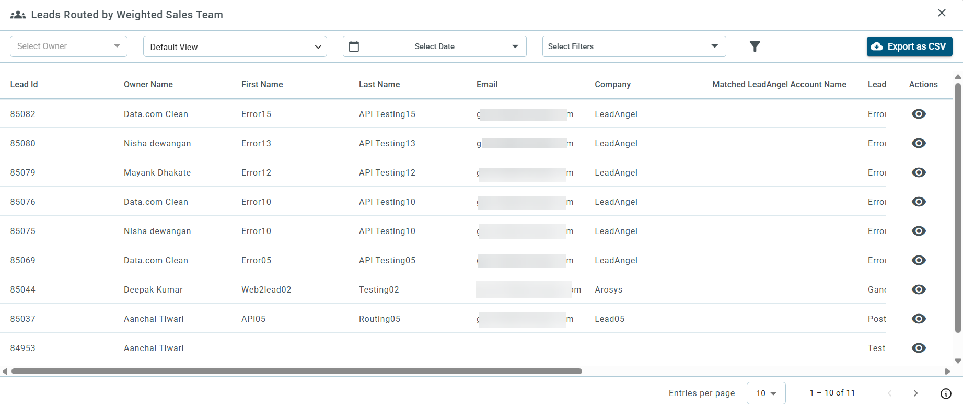Click the scroll left arrow
The height and width of the screenshot is (407, 963).
point(5,371)
